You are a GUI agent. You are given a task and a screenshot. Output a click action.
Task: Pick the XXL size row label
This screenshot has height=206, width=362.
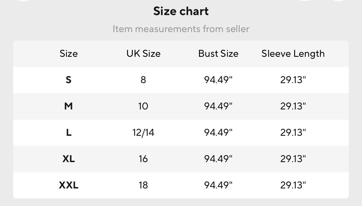[69, 185]
